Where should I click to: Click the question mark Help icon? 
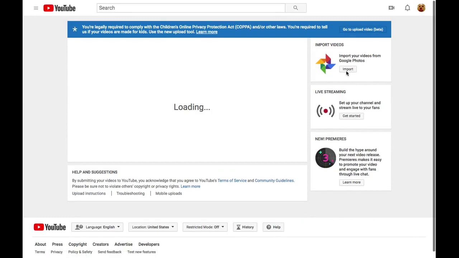269,227
